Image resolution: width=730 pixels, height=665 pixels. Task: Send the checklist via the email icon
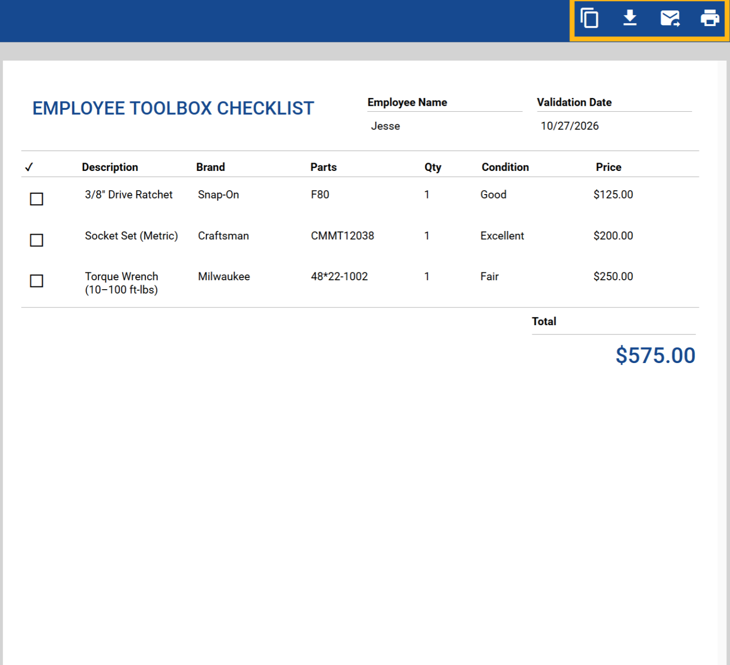670,19
